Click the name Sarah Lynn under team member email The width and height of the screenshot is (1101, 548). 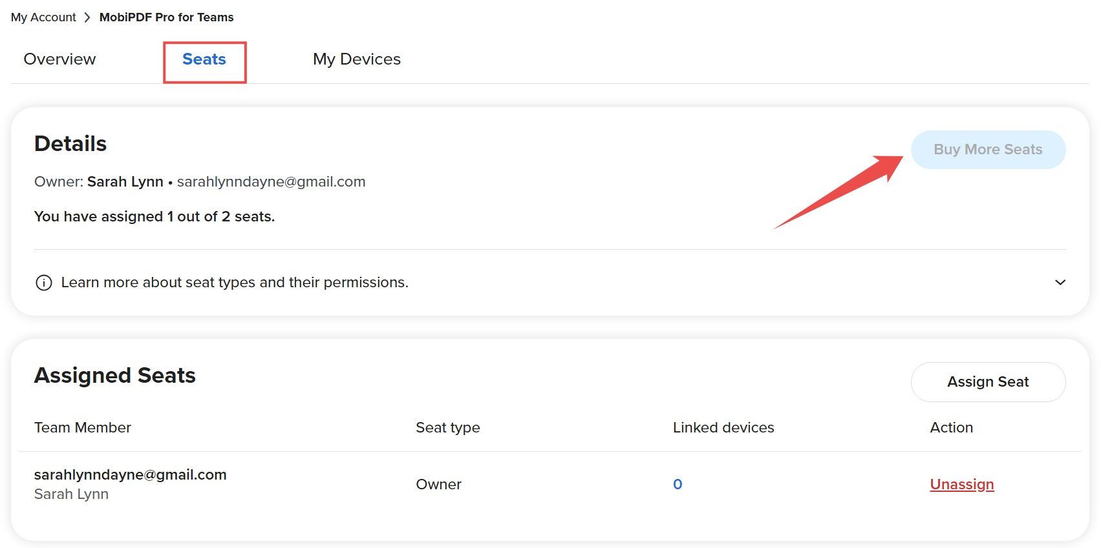(x=71, y=494)
